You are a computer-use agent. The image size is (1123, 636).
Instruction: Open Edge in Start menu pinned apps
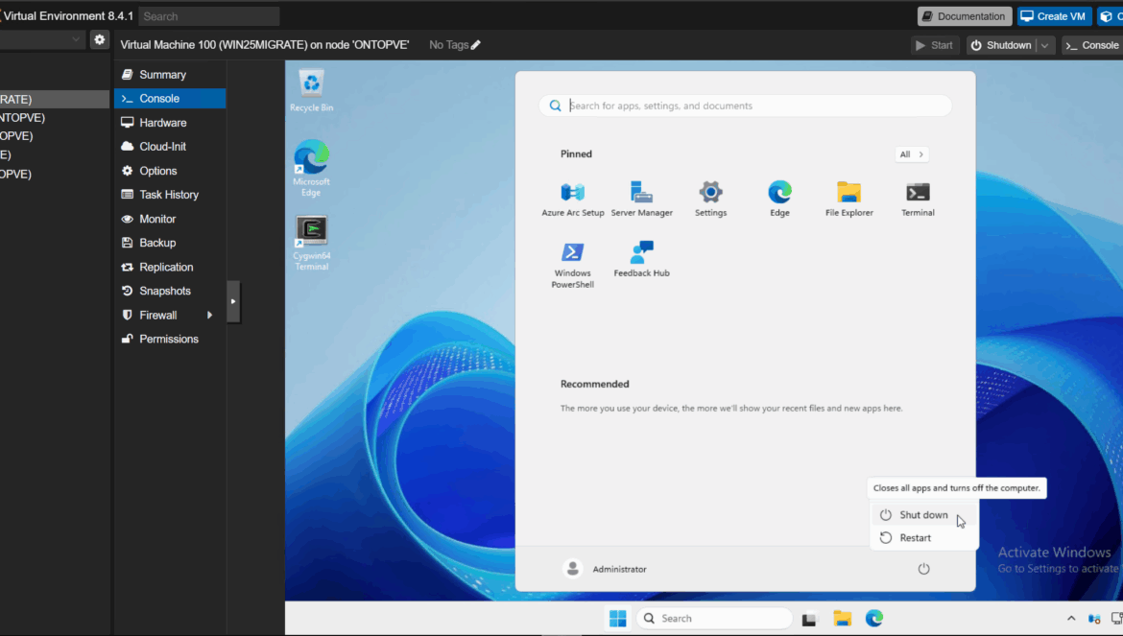pos(779,199)
